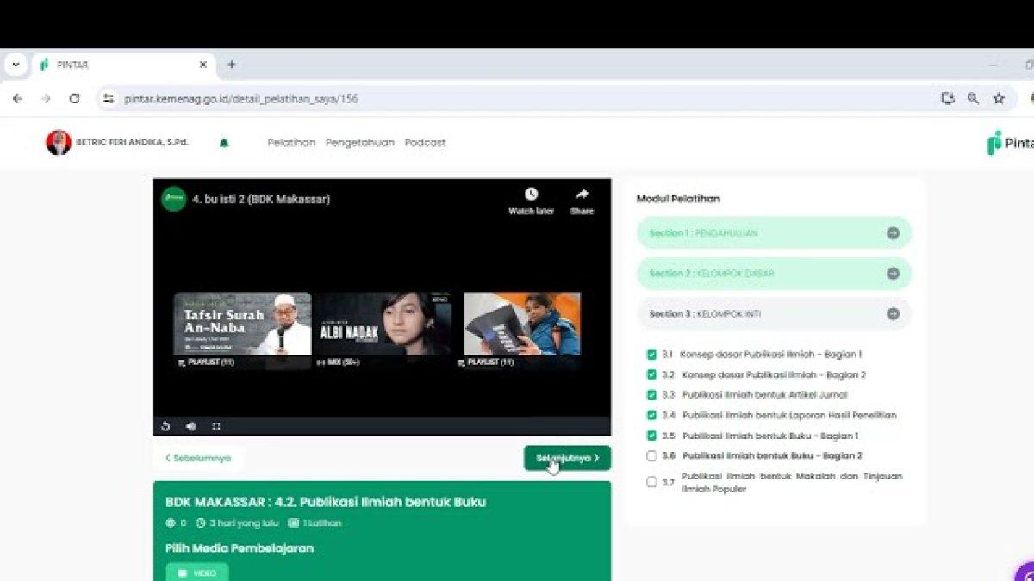Open the Podcast menu item
This screenshot has height=581, width=1034.
pyautogui.click(x=425, y=143)
